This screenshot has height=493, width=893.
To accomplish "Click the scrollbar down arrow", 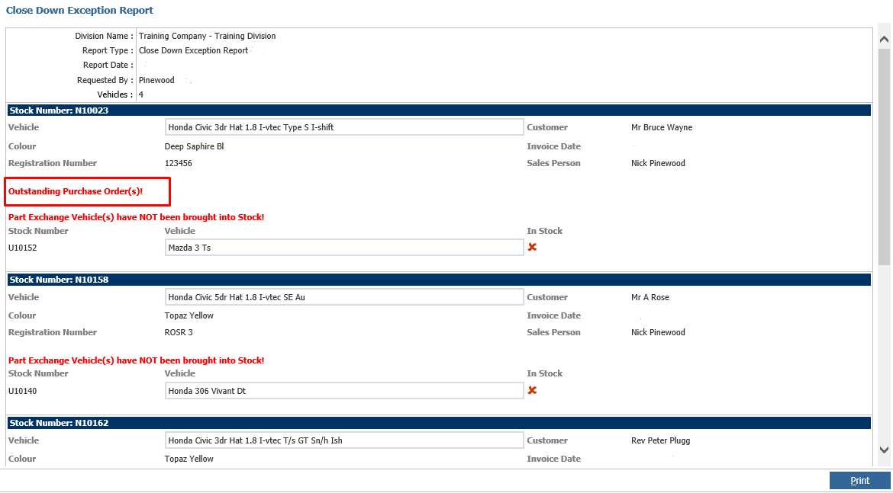I will [x=884, y=450].
